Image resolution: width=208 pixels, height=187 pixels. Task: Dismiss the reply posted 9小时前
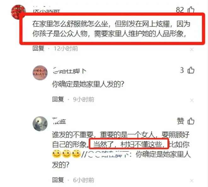click(192, 100)
